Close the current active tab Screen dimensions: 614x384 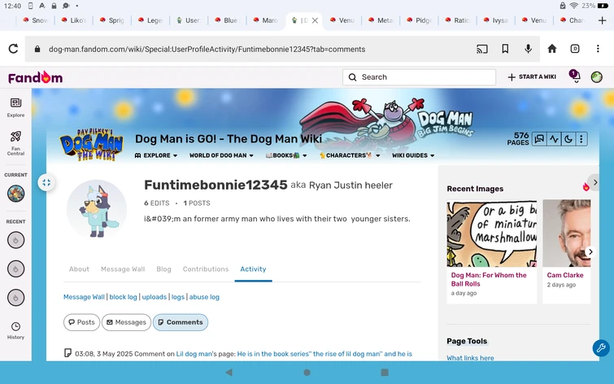[x=315, y=20]
